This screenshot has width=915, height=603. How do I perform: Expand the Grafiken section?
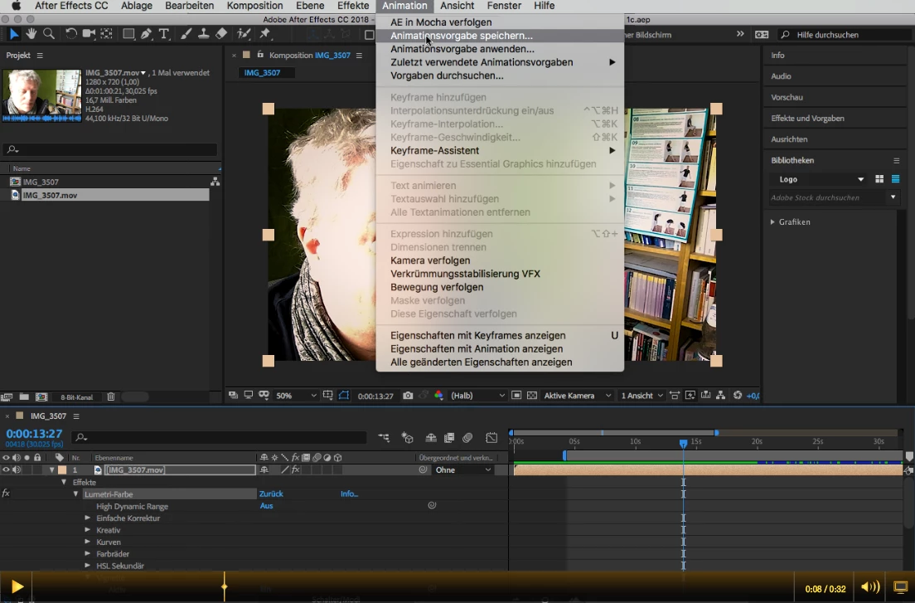click(772, 221)
